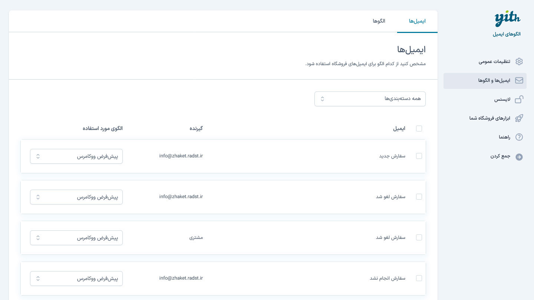This screenshot has height=300, width=534.
Task: Collapse the sidebar with جمع کردن
Action: (x=485, y=156)
